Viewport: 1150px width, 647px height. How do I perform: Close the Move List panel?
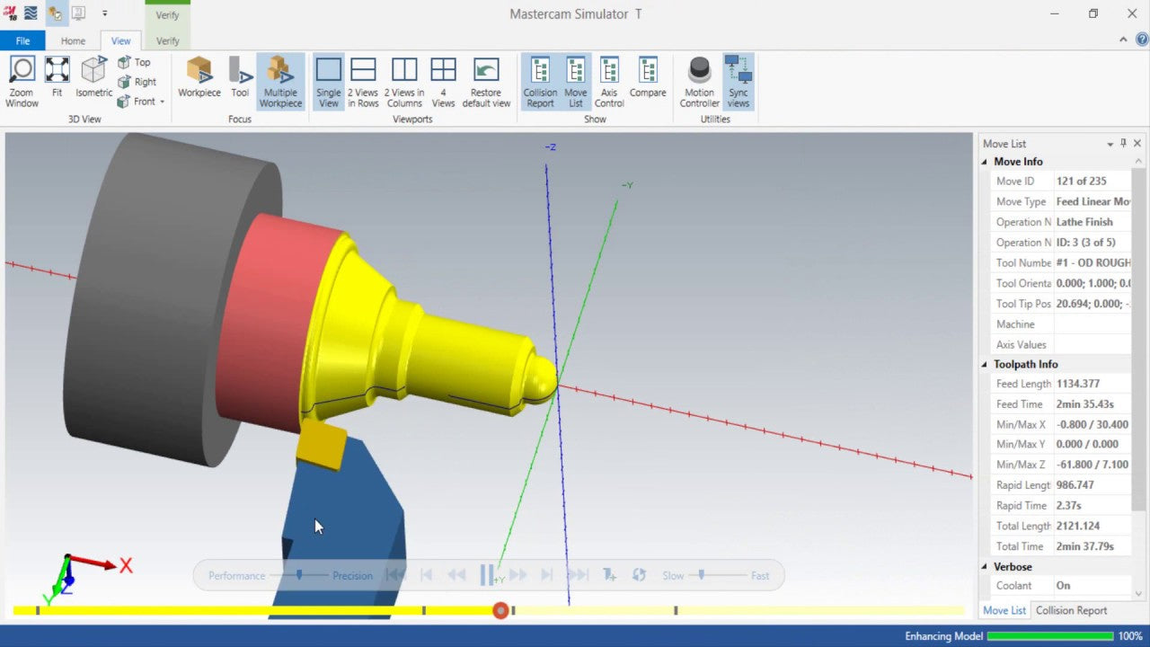click(1137, 144)
